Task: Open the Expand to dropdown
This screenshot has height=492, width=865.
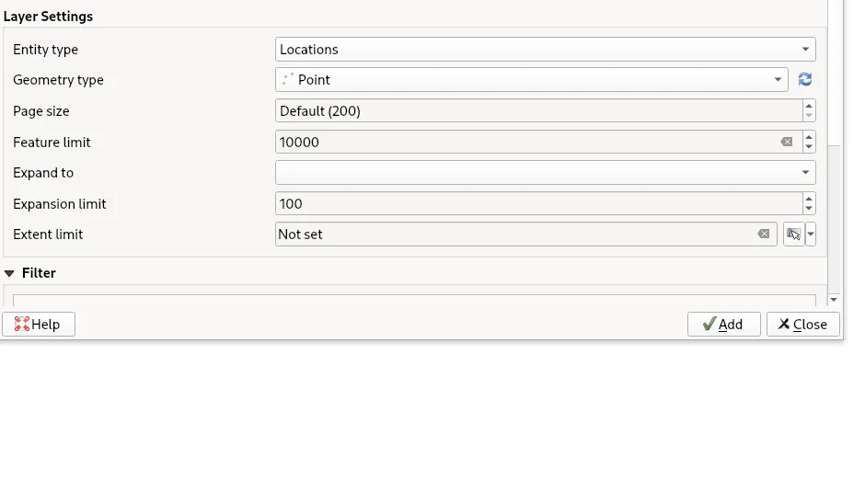Action: pos(545,173)
